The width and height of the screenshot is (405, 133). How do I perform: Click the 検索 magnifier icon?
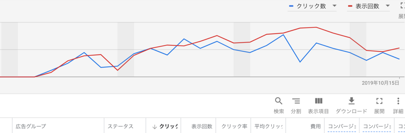[278, 101]
